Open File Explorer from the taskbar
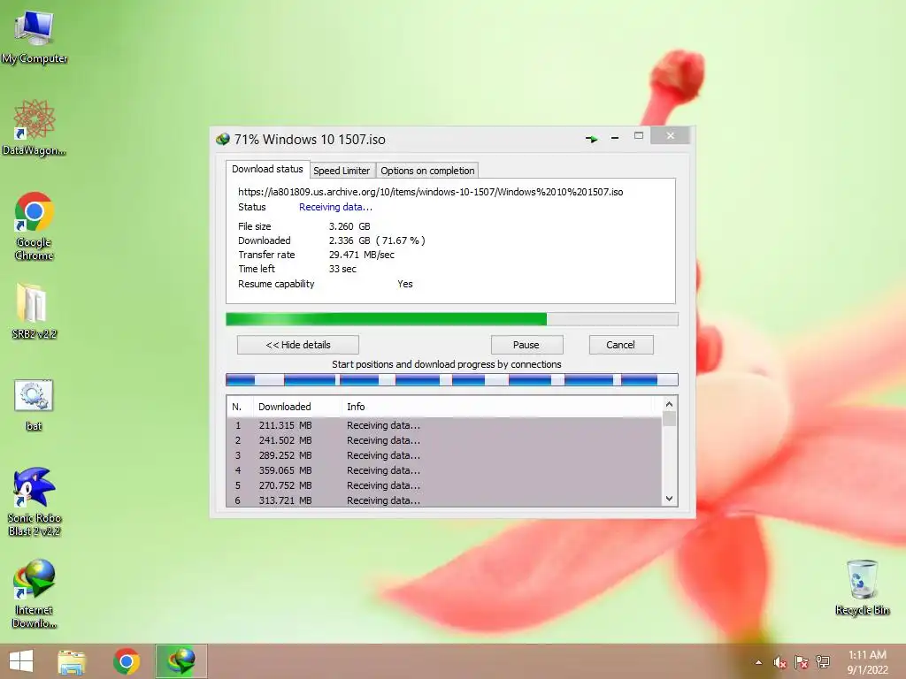Image resolution: width=906 pixels, height=679 pixels. (72, 661)
